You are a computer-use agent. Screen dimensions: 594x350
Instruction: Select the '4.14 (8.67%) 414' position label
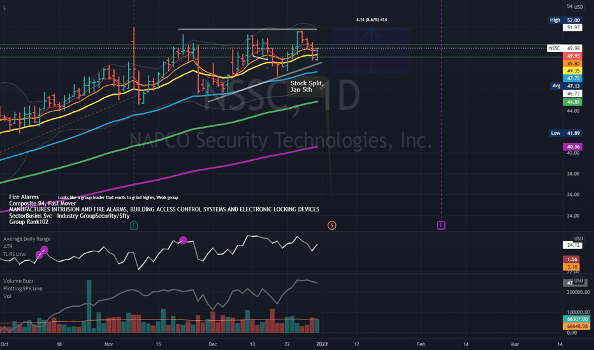(x=372, y=20)
